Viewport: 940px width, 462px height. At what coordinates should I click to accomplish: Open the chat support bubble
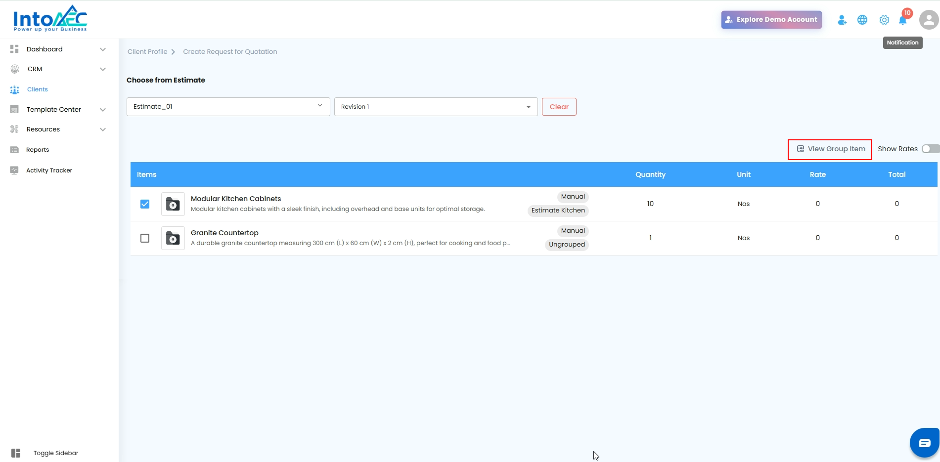coord(925,443)
